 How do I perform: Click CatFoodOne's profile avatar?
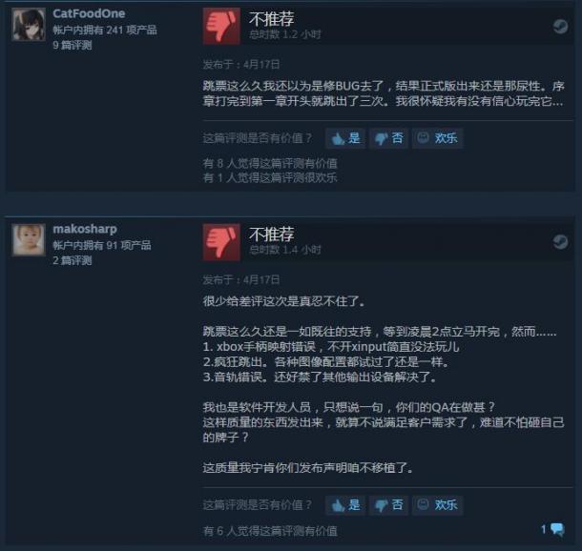tap(29, 25)
